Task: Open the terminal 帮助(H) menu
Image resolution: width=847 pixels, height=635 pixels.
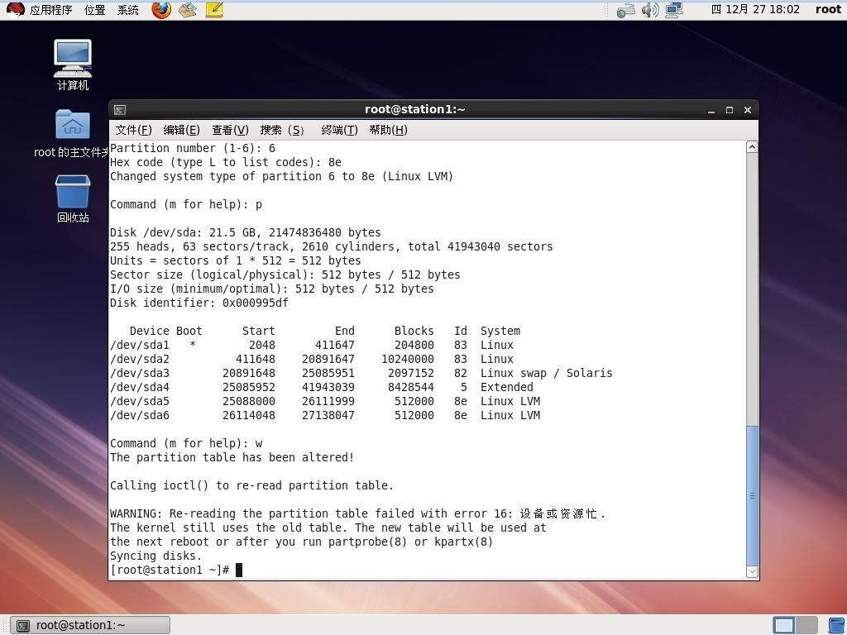Action: click(x=388, y=130)
